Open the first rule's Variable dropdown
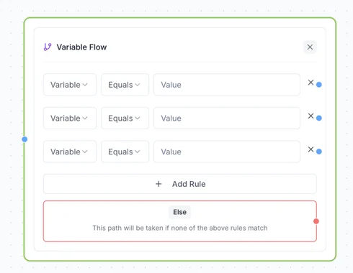 pos(70,85)
